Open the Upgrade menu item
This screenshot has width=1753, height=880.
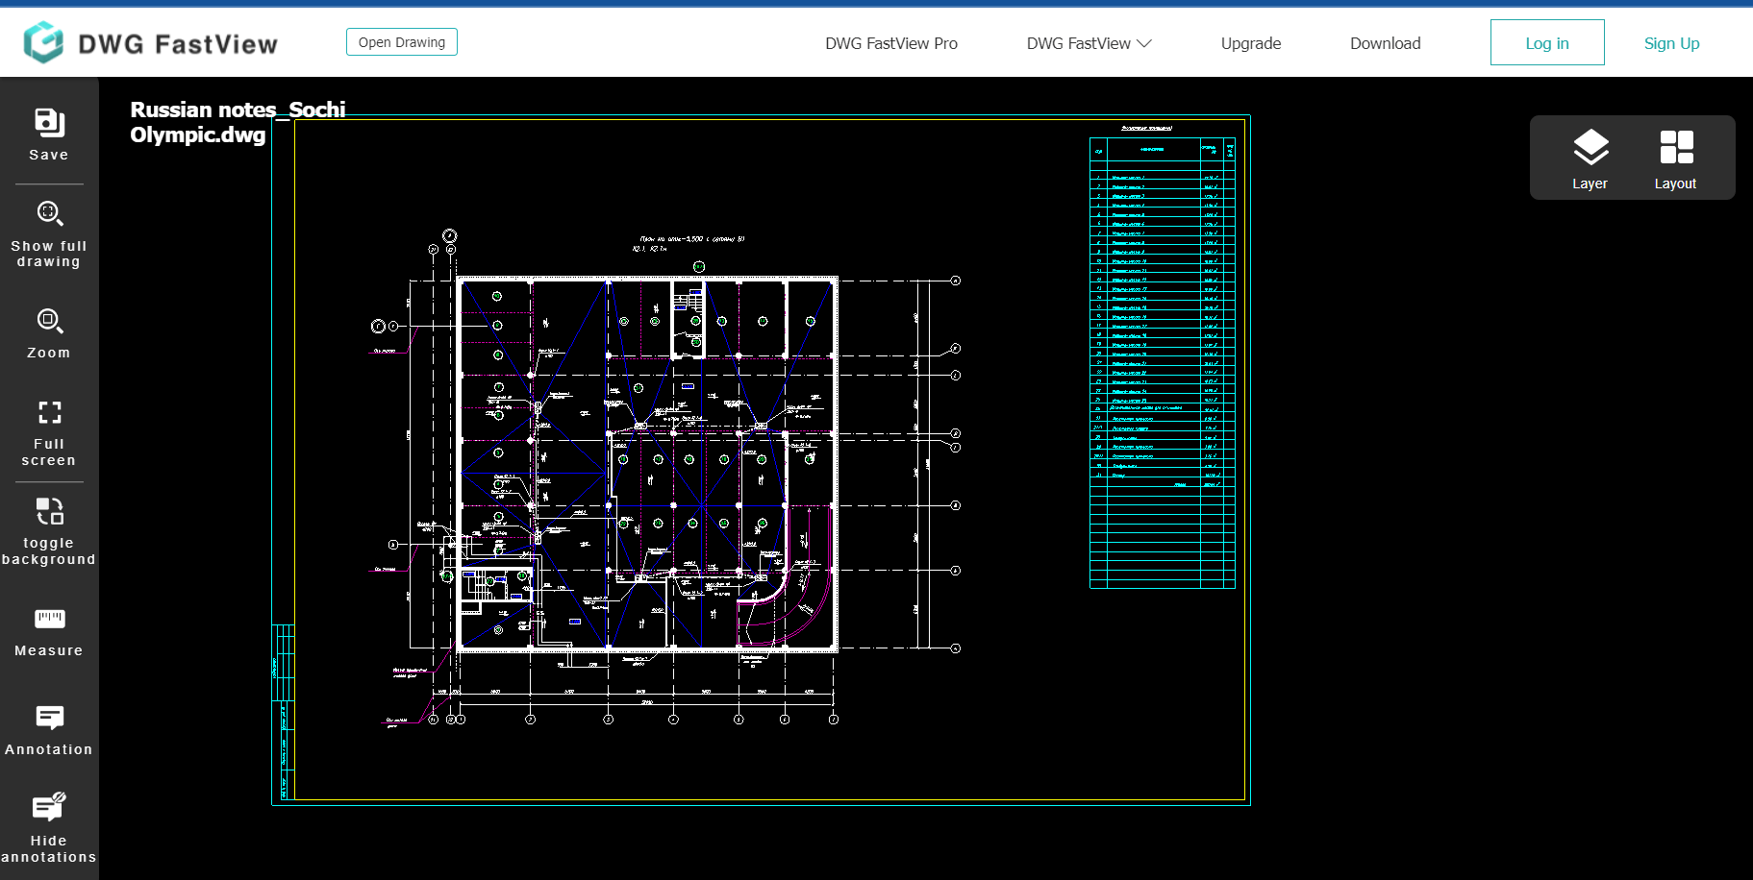1250,43
